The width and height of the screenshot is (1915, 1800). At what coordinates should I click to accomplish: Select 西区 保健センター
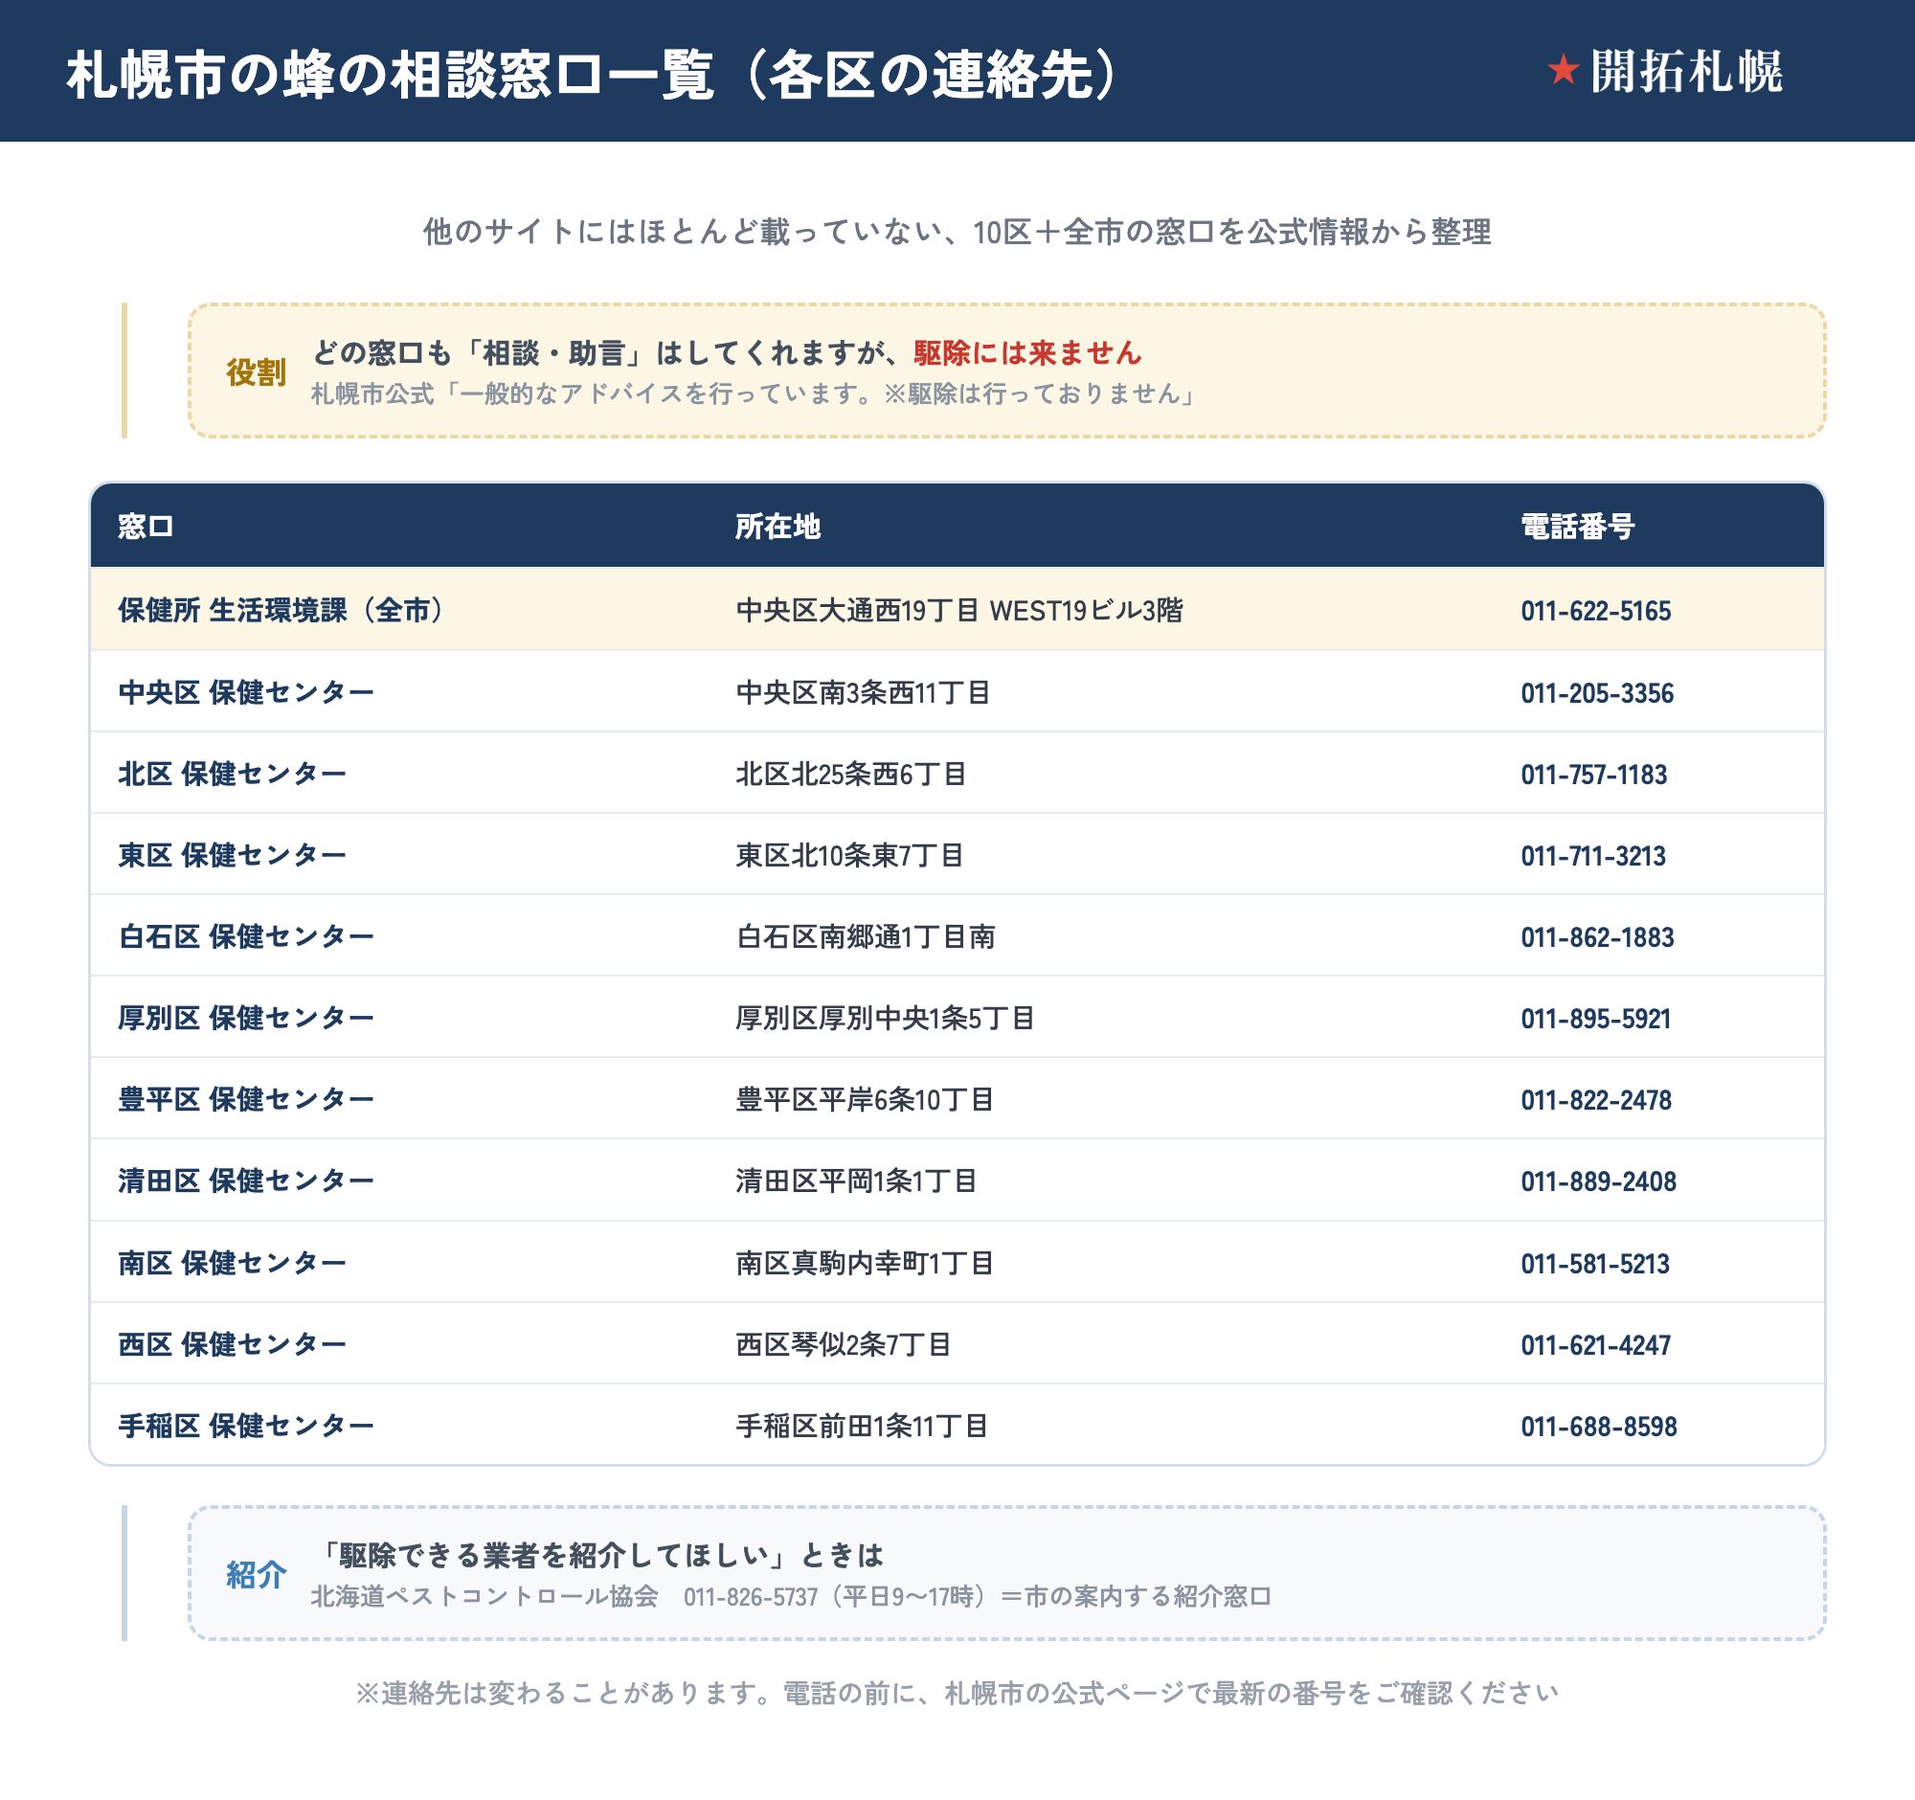pos(231,1343)
